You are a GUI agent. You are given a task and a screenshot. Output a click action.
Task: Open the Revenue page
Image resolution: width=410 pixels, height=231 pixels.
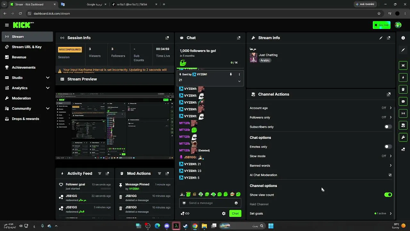coord(27,57)
